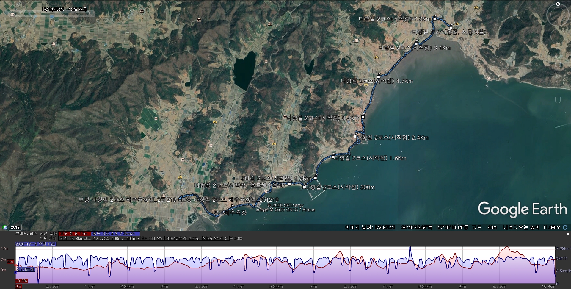Select the 다향길 2코스(시작점) 1.2Km waypoint marker

tap(316, 178)
